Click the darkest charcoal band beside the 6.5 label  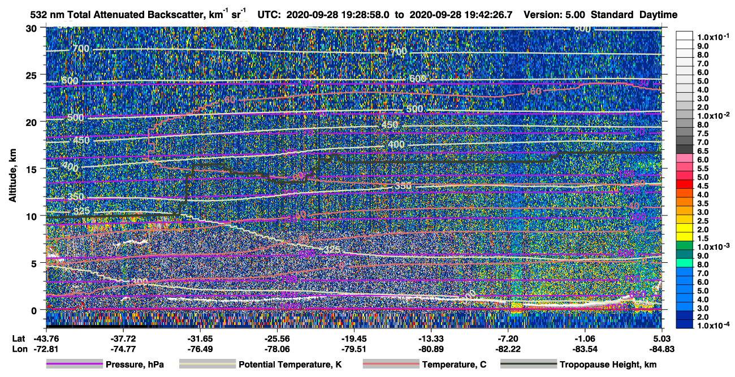[x=685, y=149]
